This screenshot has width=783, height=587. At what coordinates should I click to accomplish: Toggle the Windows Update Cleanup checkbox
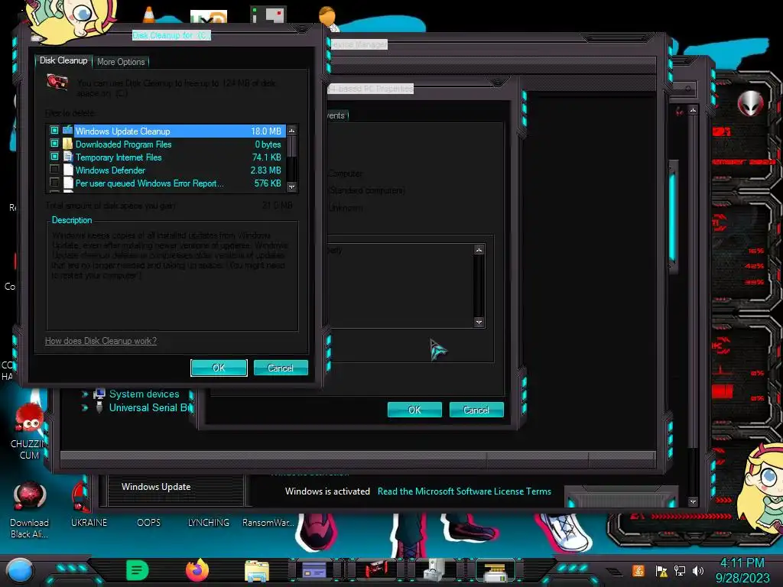coord(54,131)
